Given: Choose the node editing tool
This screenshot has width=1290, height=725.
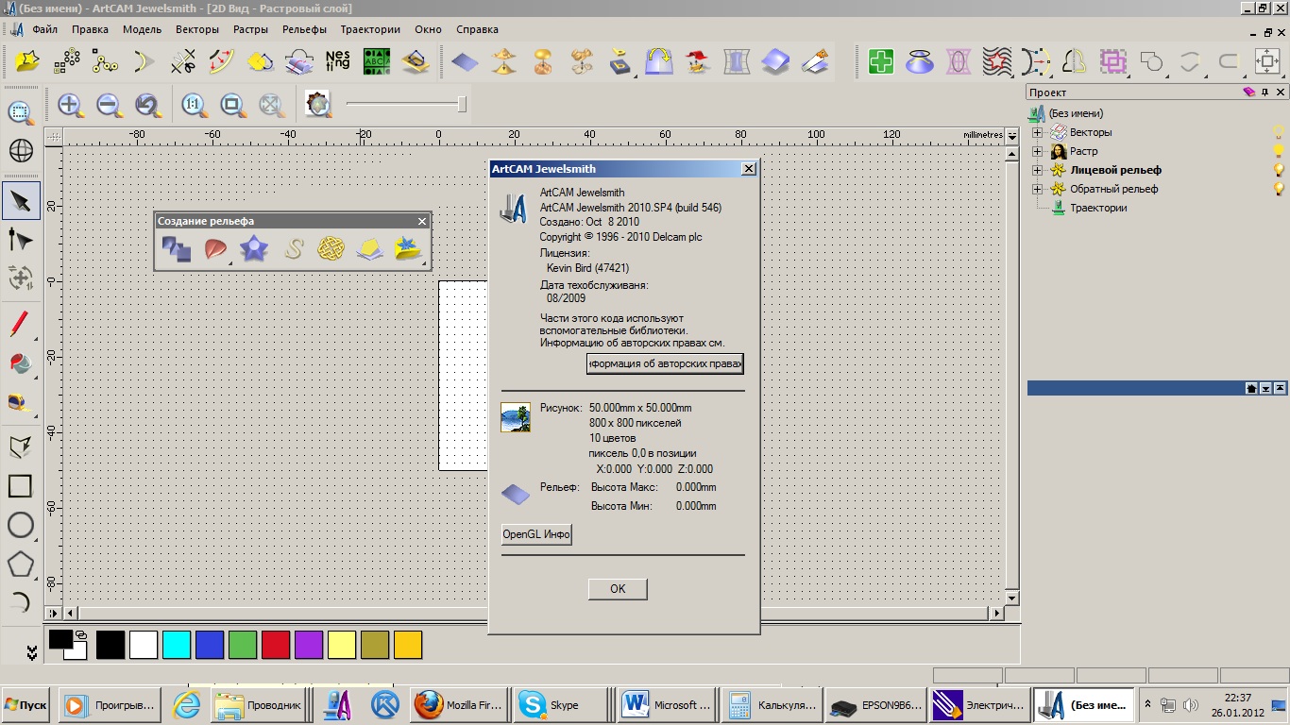Looking at the screenshot, I should click(x=21, y=240).
